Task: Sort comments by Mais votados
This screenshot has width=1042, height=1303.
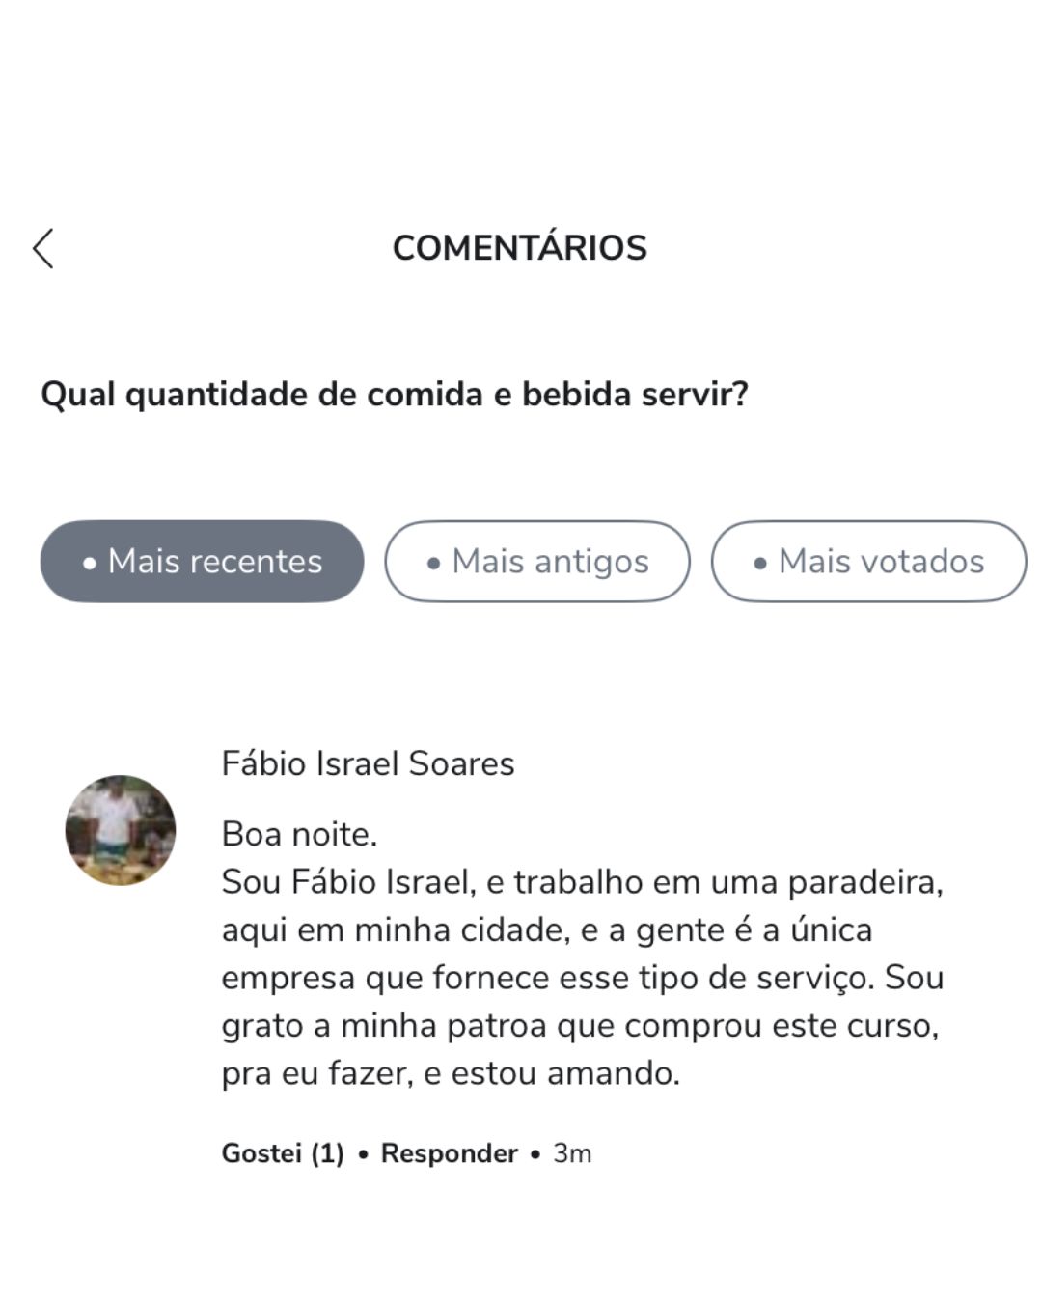Action: pos(868,562)
